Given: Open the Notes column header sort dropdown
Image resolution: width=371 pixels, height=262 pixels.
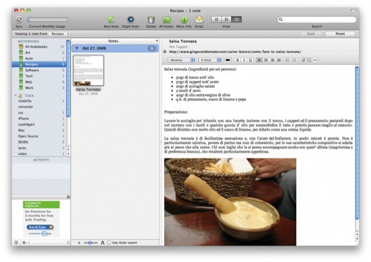Looking at the screenshot, I should click(157, 41).
